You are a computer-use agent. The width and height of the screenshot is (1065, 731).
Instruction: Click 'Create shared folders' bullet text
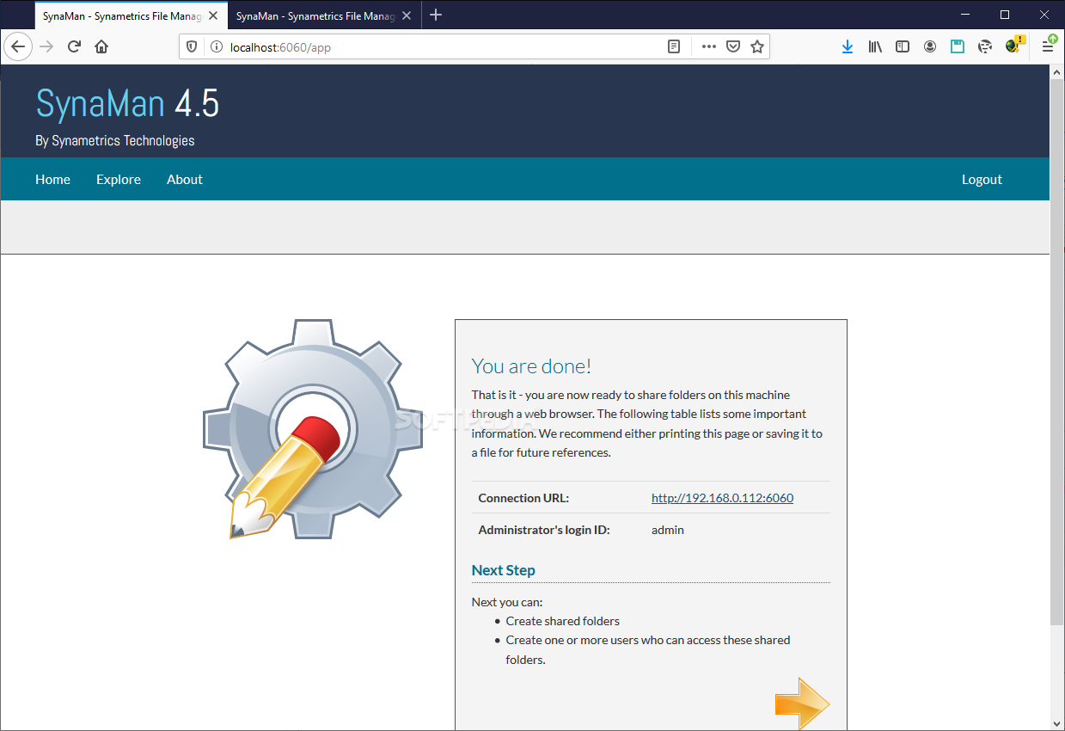coord(563,621)
